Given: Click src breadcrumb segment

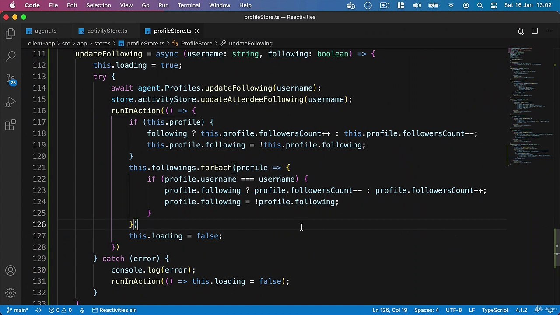Looking at the screenshot, I should pos(66,43).
